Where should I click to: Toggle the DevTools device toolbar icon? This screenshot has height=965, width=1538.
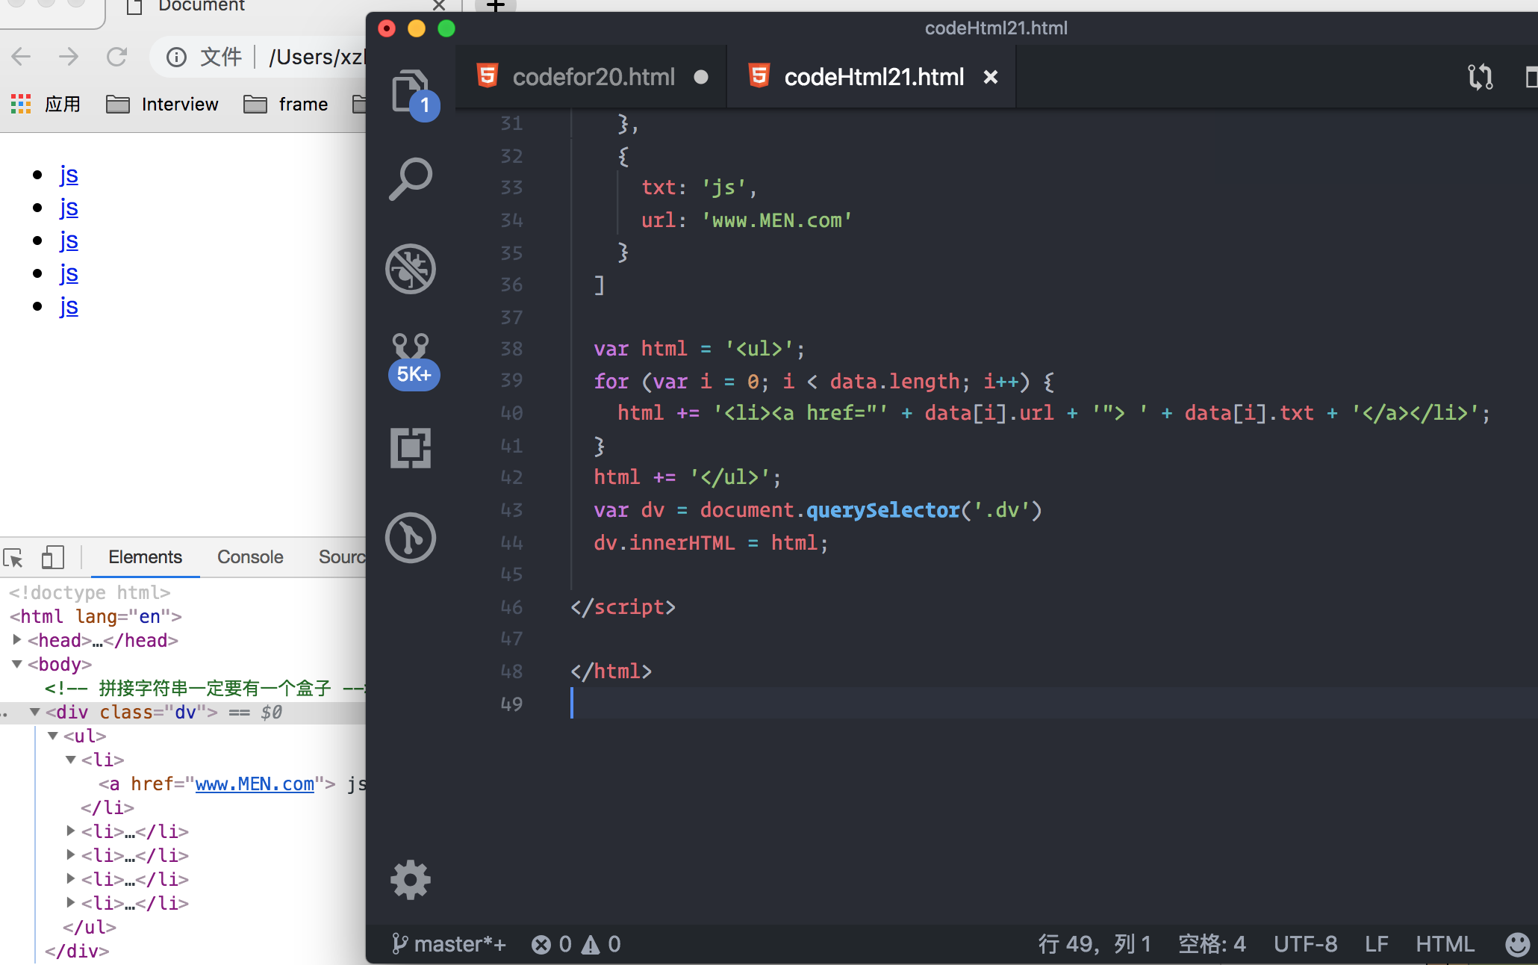point(52,557)
